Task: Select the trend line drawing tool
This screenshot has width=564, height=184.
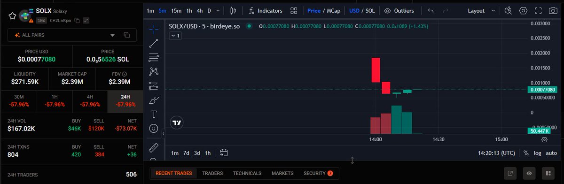Action: (154, 44)
